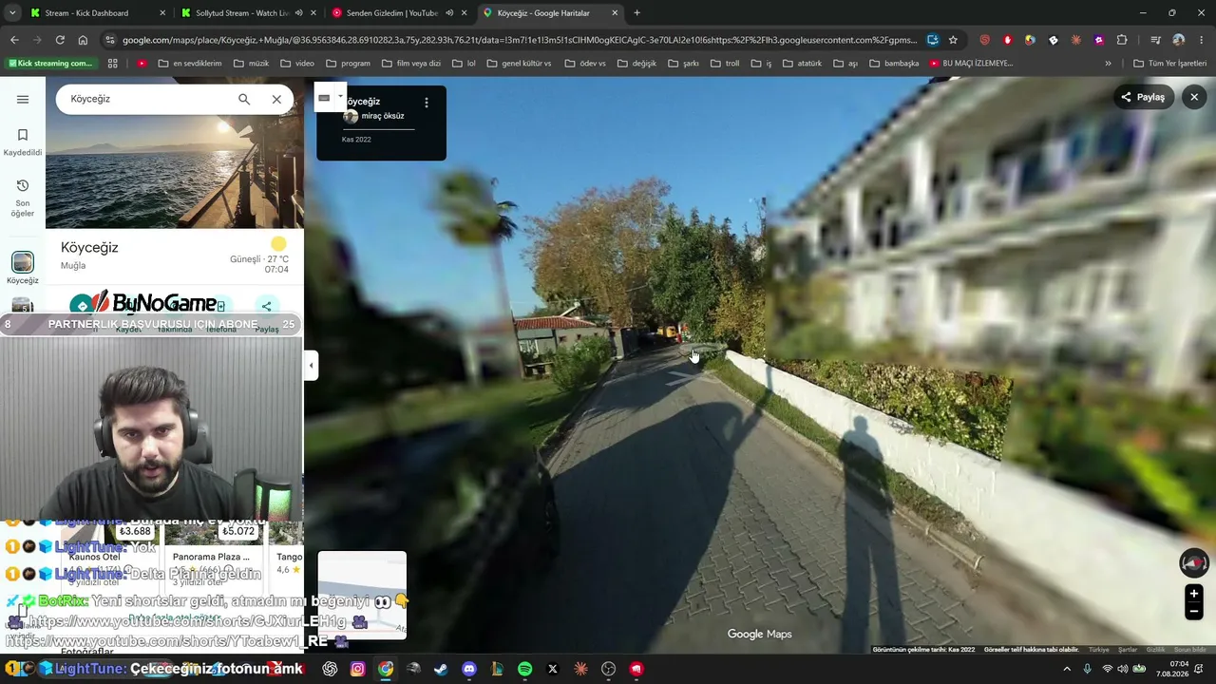
Task: Open the media control button in toolbar
Action: coord(1155,40)
